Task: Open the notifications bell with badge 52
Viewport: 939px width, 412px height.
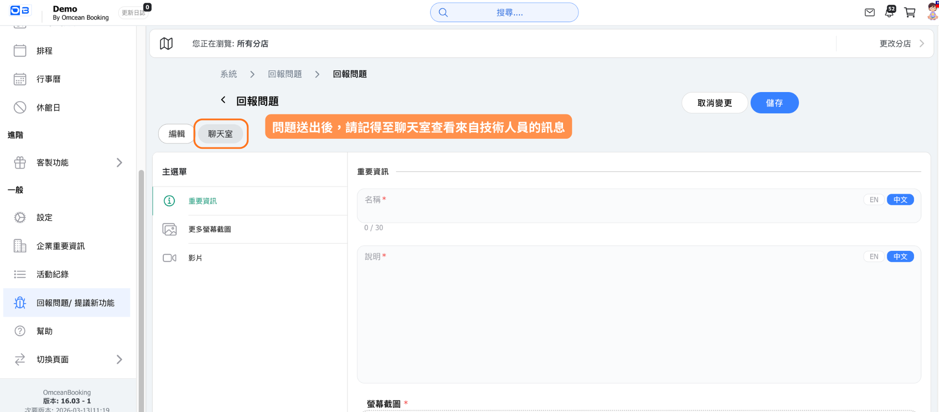Action: [x=889, y=12]
